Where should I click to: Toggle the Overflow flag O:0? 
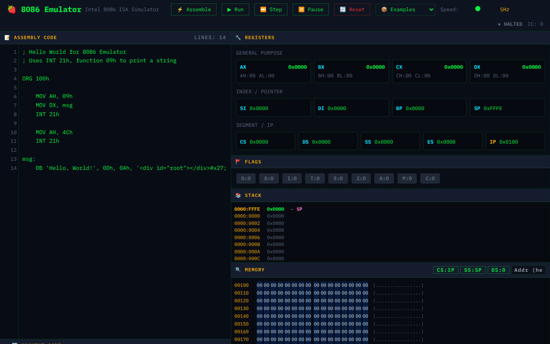click(x=246, y=178)
